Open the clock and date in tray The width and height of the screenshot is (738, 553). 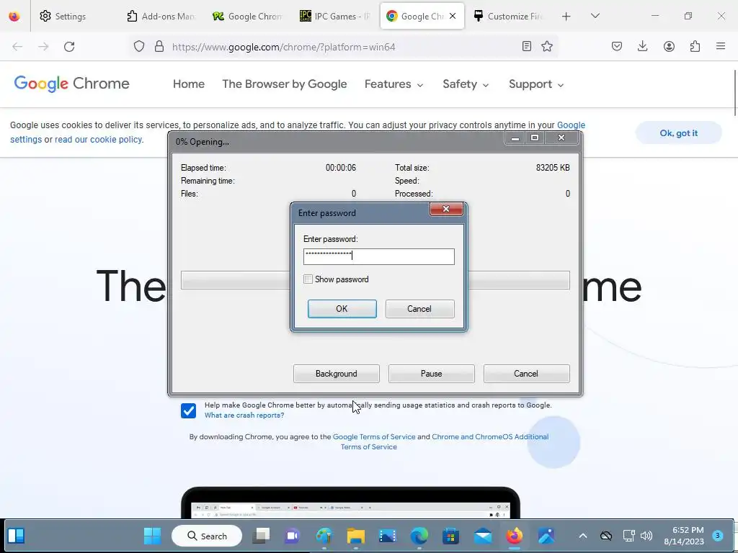coord(684,536)
